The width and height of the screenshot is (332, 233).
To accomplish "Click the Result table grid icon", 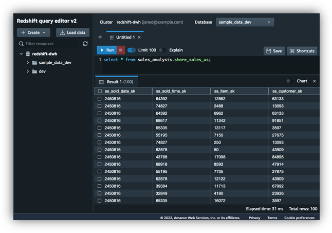I will [101, 82].
